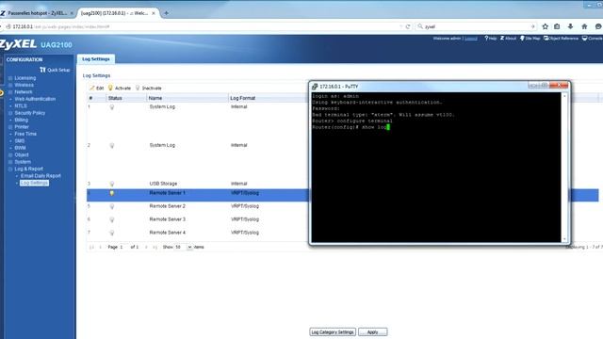
Task: Switch to the Passerelles hotspot browser tab
Action: click(37, 13)
